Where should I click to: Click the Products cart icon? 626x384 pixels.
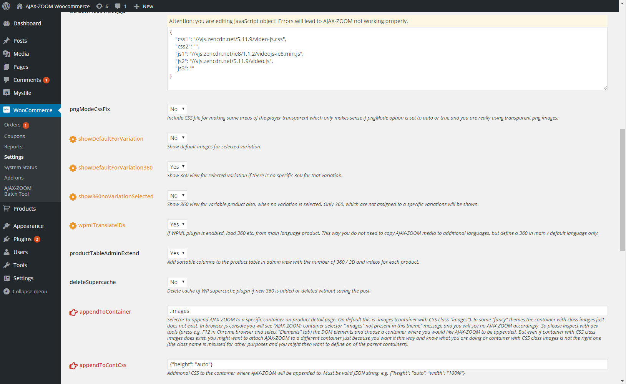(7, 208)
